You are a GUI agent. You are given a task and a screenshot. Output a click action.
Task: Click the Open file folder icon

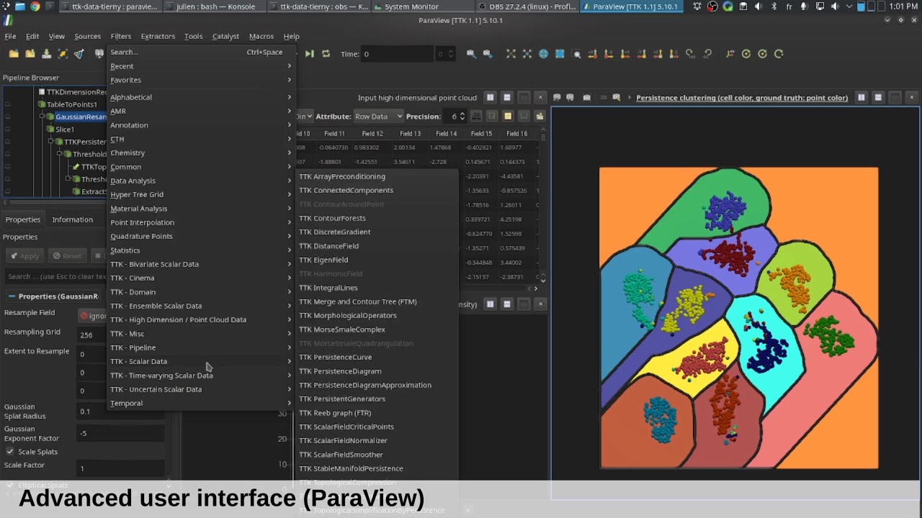(14, 54)
